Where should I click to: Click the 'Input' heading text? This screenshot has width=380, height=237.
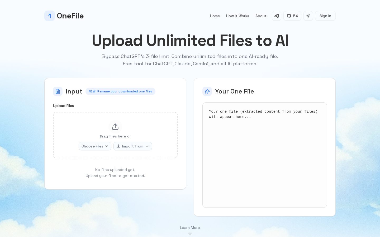point(74,91)
